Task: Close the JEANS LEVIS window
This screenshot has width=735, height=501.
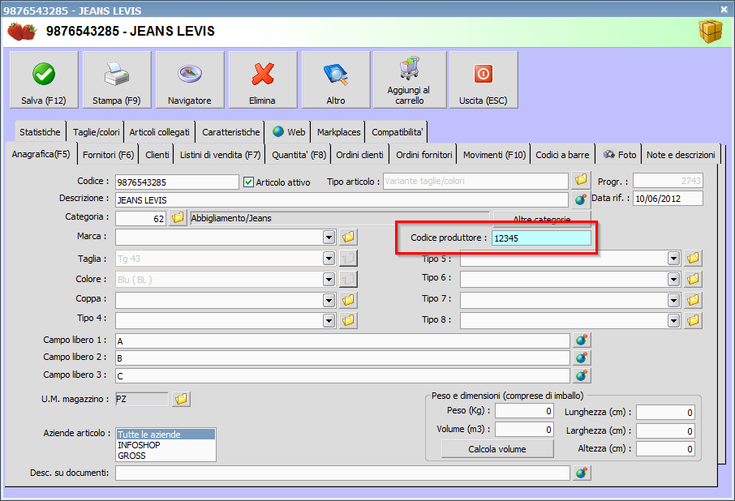Action: pos(724,9)
